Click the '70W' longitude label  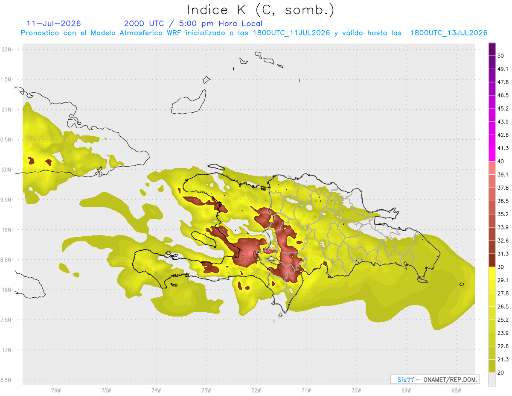pyautogui.click(x=356, y=390)
